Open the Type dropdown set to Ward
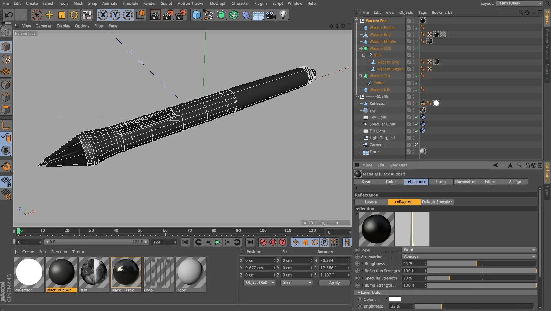Image resolution: width=551 pixels, height=311 pixels. (469, 250)
